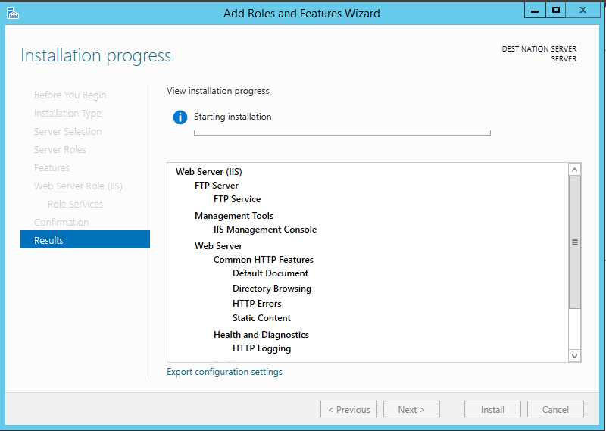The width and height of the screenshot is (606, 431).
Task: Select the Confirmation step
Action: 61,222
